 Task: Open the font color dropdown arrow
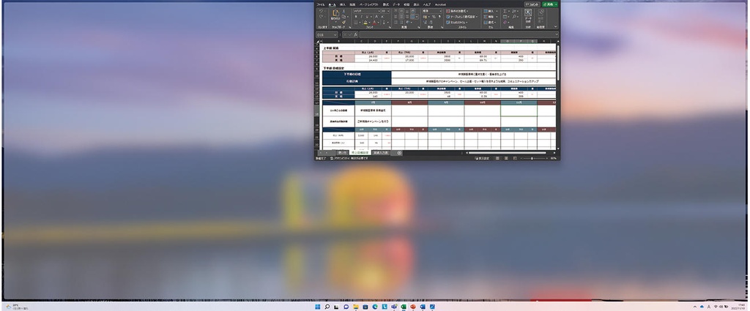(x=379, y=23)
